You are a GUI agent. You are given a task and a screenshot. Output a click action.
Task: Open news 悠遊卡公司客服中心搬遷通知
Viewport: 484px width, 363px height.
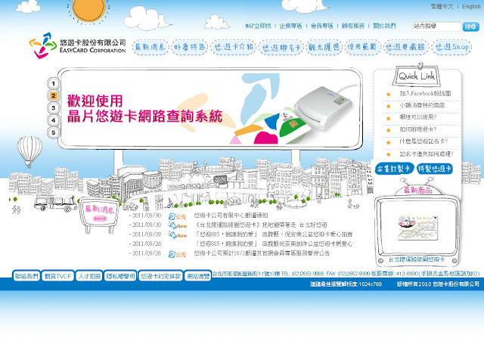[231, 216]
